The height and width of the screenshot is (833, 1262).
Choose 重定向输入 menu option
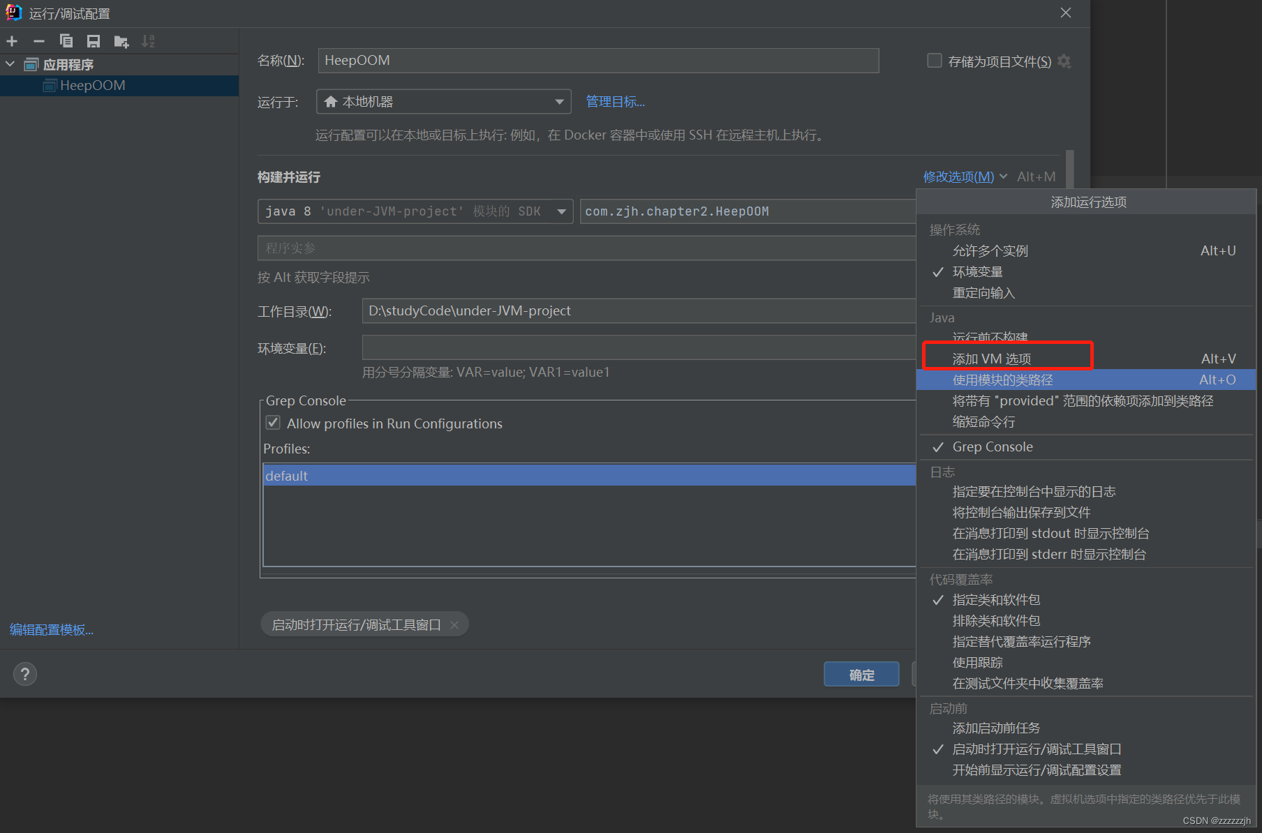pyautogui.click(x=1086, y=293)
